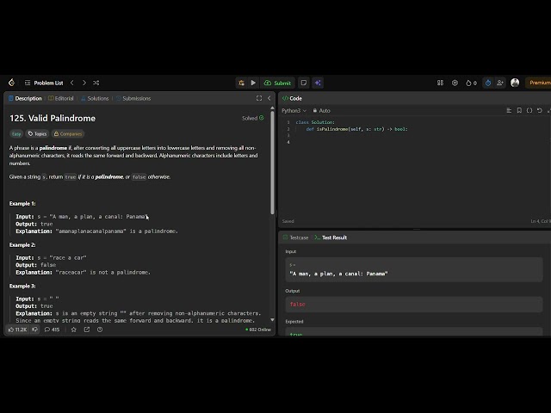Go to previous problem arrow
Viewport: 551px width, 413px height.
coord(72,83)
